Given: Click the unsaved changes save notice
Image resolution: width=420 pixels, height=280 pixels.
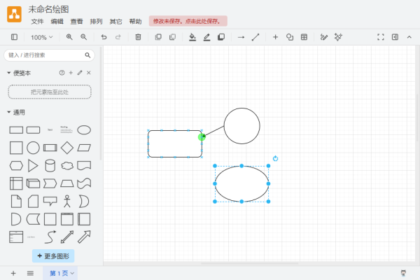Looking at the screenshot, I should click(x=188, y=21).
